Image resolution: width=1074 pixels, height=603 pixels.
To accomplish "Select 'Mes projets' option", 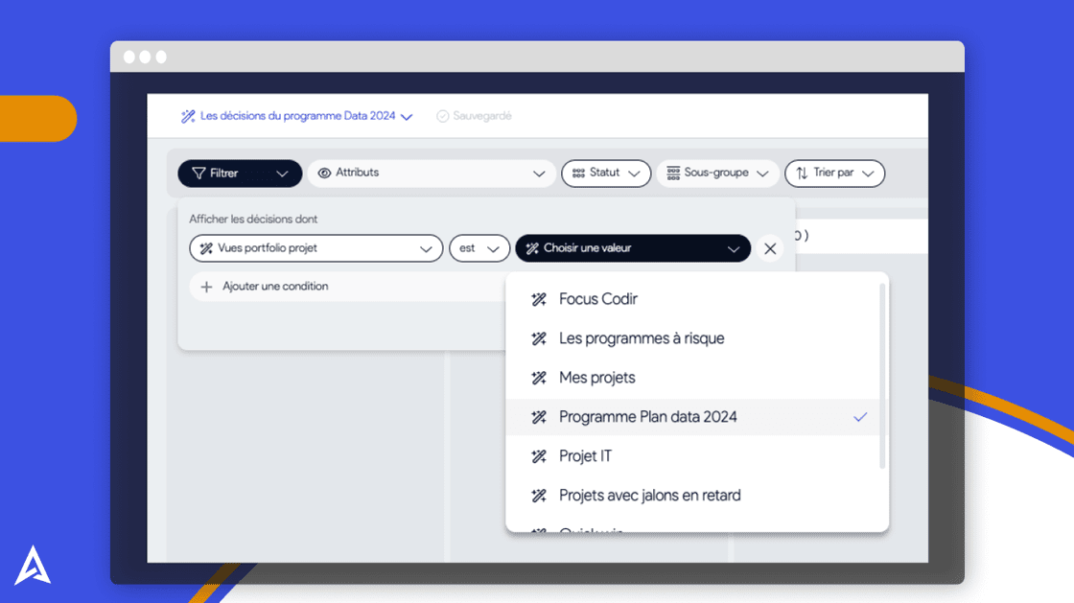I will pyautogui.click(x=692, y=378).
